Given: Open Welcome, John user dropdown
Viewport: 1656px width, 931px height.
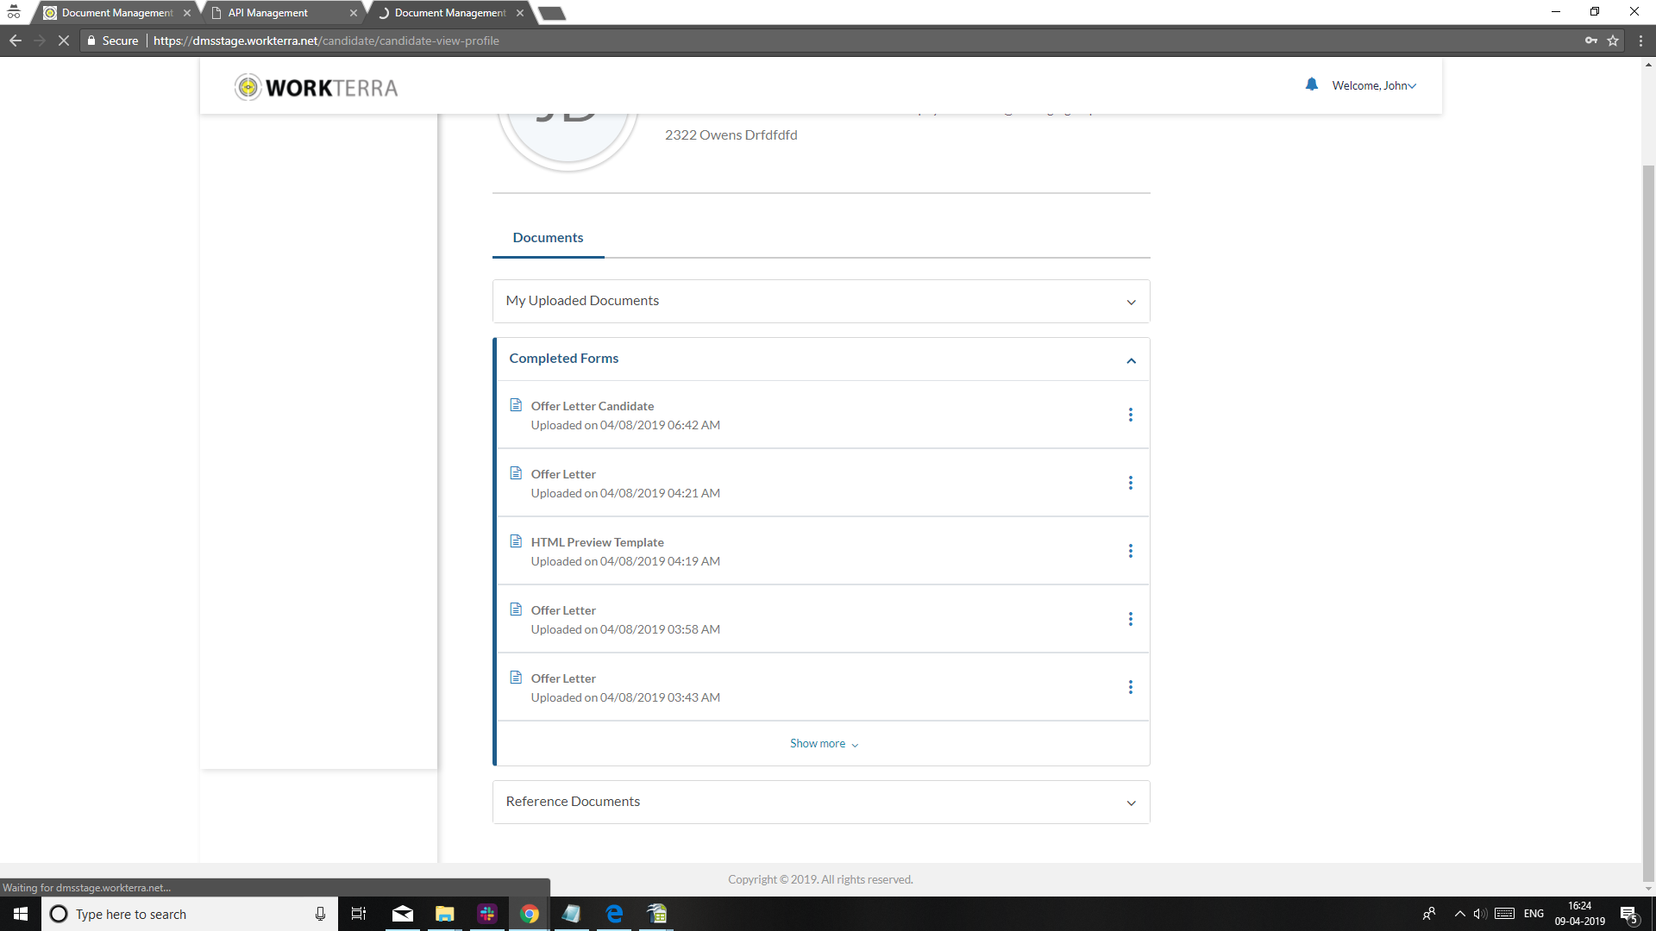Looking at the screenshot, I should [x=1373, y=85].
